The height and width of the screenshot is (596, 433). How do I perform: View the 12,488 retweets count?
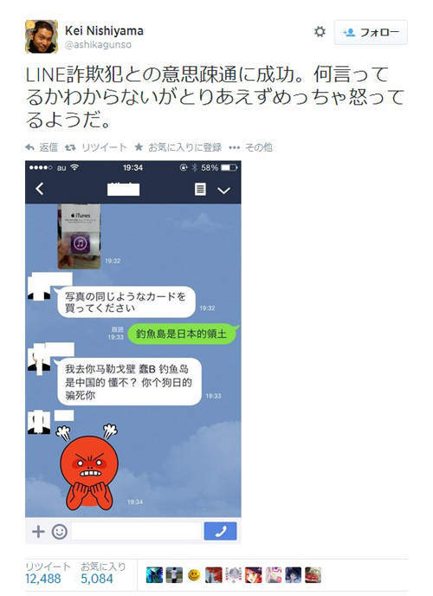tap(43, 579)
